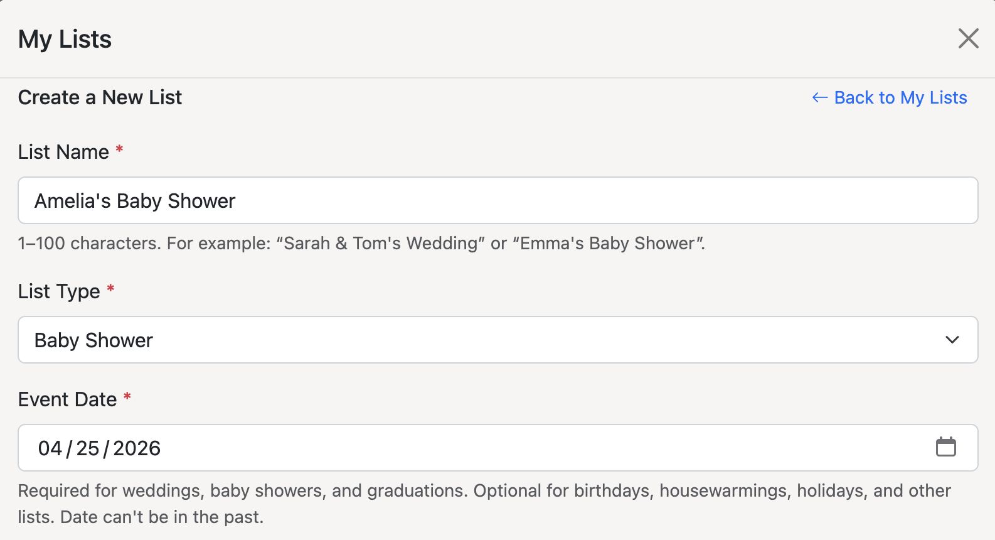Viewport: 995px width, 540px height.
Task: Click the 'My Lists' dialog title
Action: point(65,38)
